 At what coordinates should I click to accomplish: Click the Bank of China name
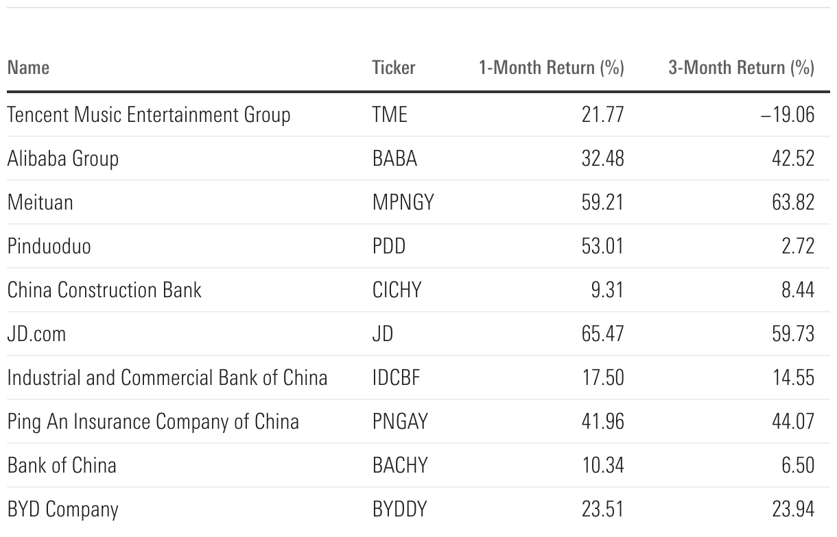(x=62, y=465)
